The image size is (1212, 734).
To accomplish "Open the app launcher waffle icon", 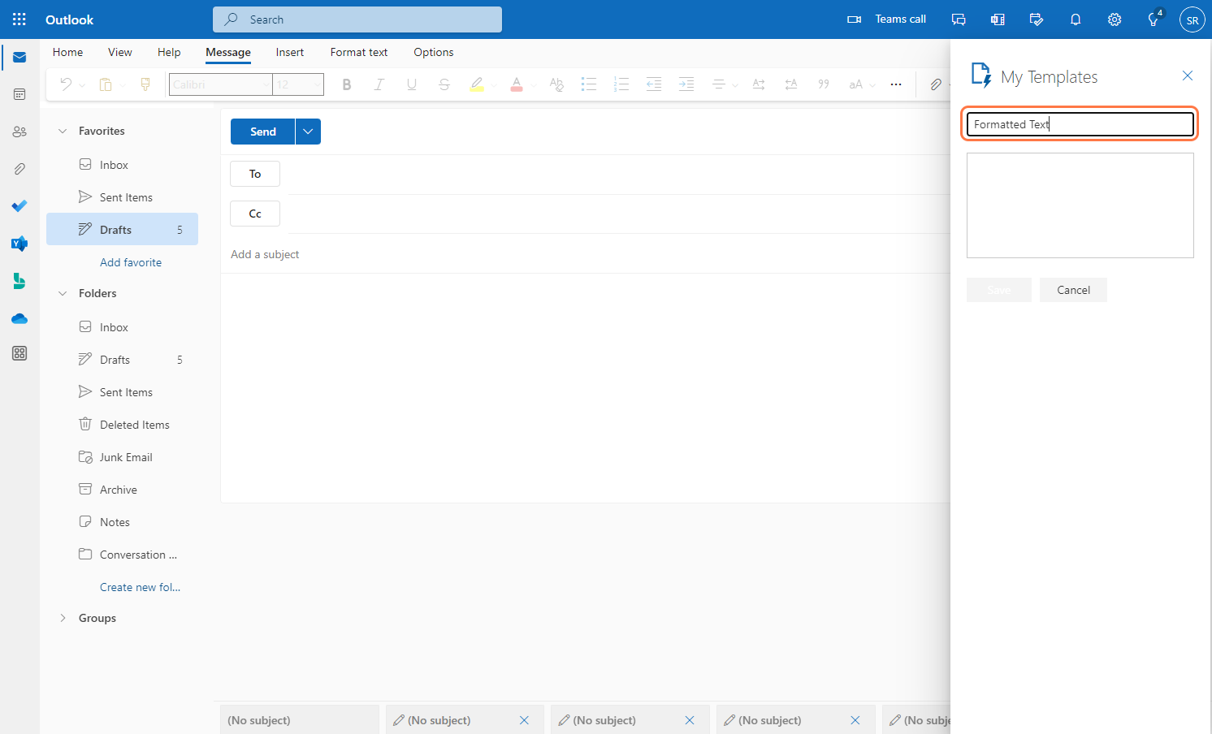I will click(x=19, y=19).
